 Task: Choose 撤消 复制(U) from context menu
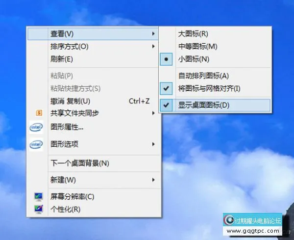(x=93, y=101)
